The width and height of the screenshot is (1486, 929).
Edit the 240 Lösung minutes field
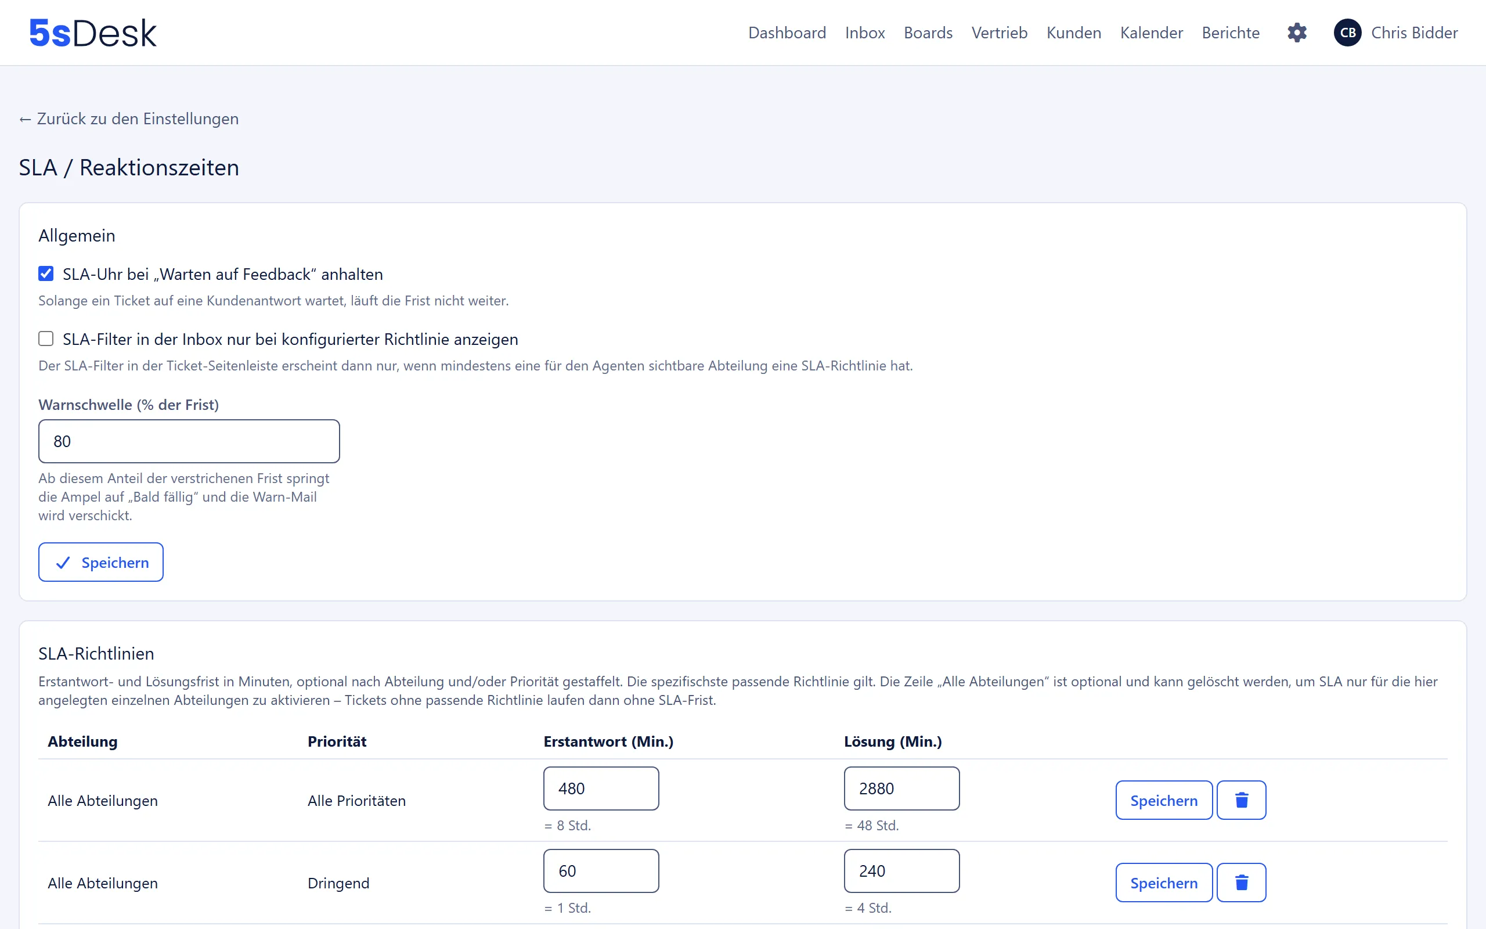pos(901,870)
